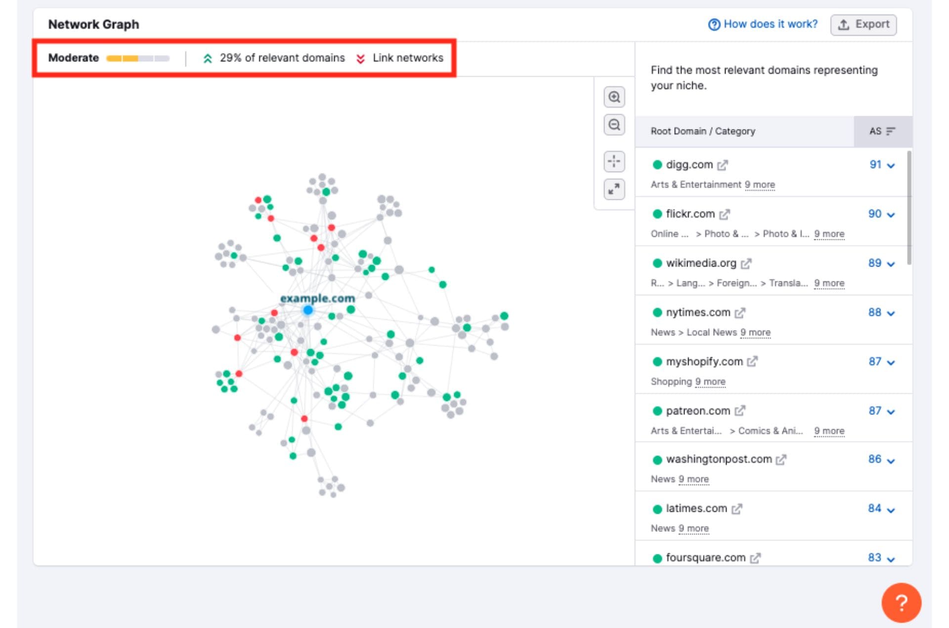Viewport: 949px width, 628px height.
Task: Click the Export button
Action: [863, 25]
